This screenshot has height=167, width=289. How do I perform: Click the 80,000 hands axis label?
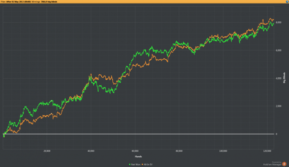[179, 151]
